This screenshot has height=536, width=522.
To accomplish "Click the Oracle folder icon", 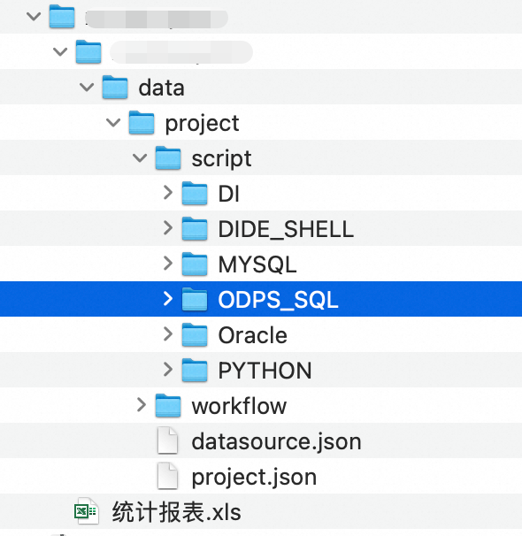I will (195, 334).
